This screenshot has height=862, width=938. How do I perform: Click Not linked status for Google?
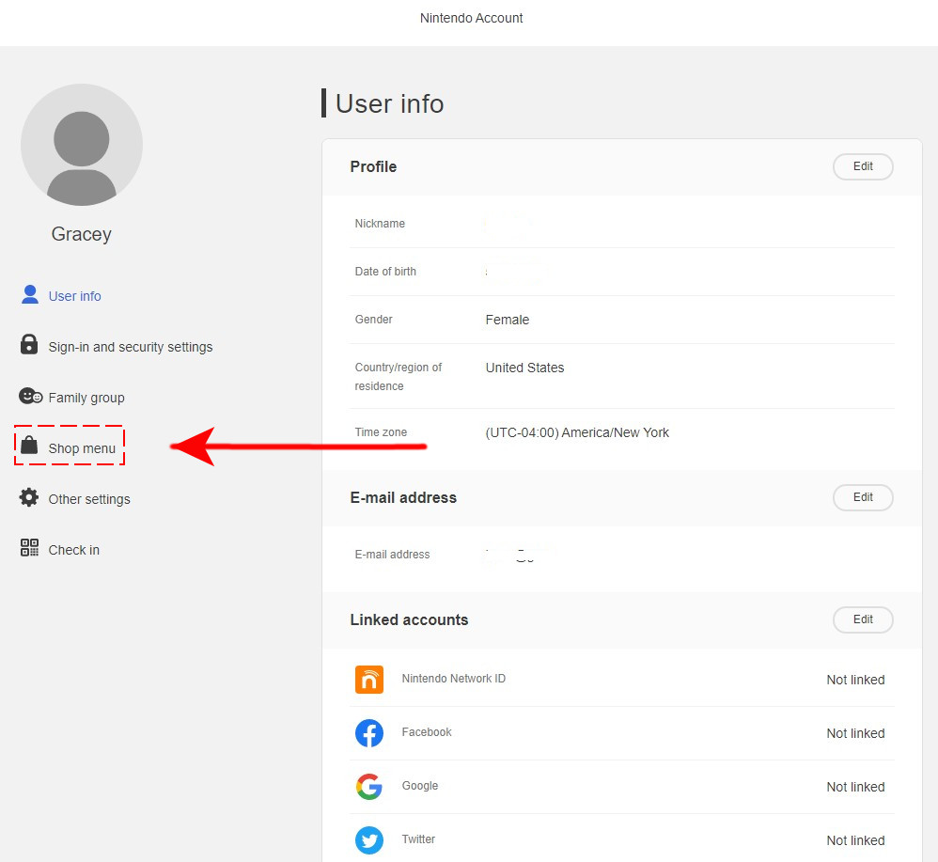[855, 787]
